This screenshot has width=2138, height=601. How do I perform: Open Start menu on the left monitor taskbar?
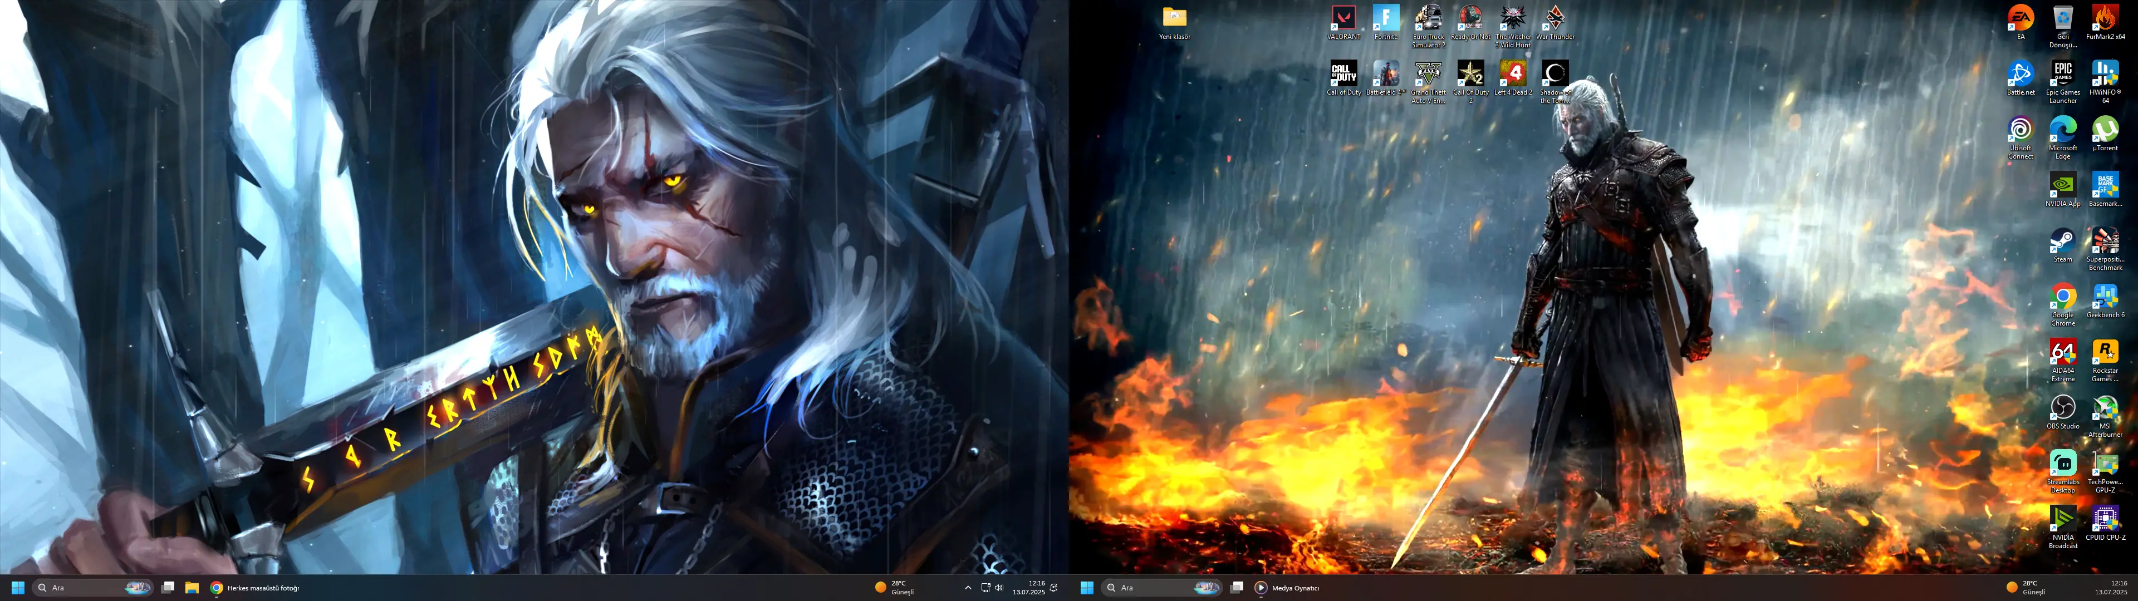pyautogui.click(x=17, y=588)
